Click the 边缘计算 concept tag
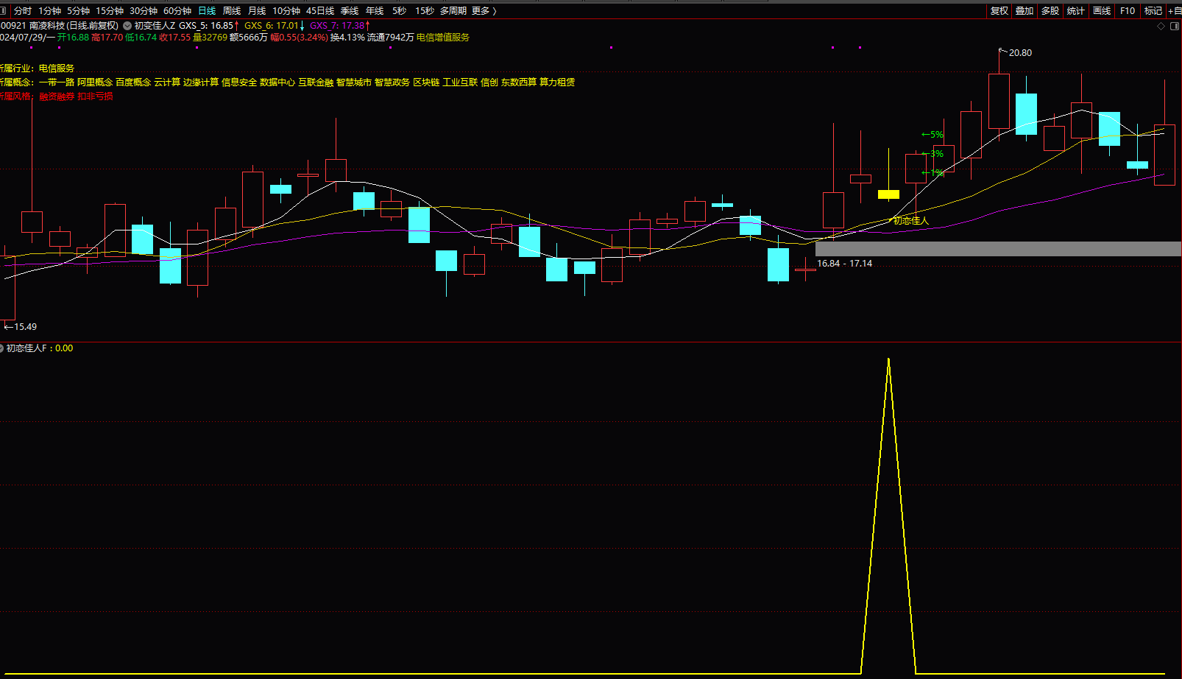The image size is (1182, 679). pyautogui.click(x=201, y=82)
